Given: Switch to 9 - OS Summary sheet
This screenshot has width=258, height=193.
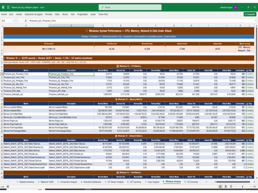Looking at the screenshot, I should coord(191,182).
